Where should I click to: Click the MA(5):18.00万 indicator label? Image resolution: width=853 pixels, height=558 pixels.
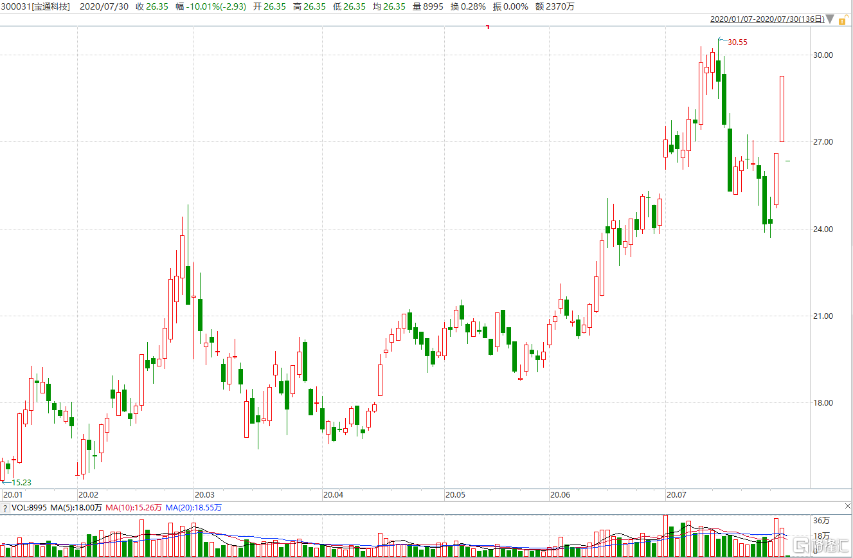(76, 508)
